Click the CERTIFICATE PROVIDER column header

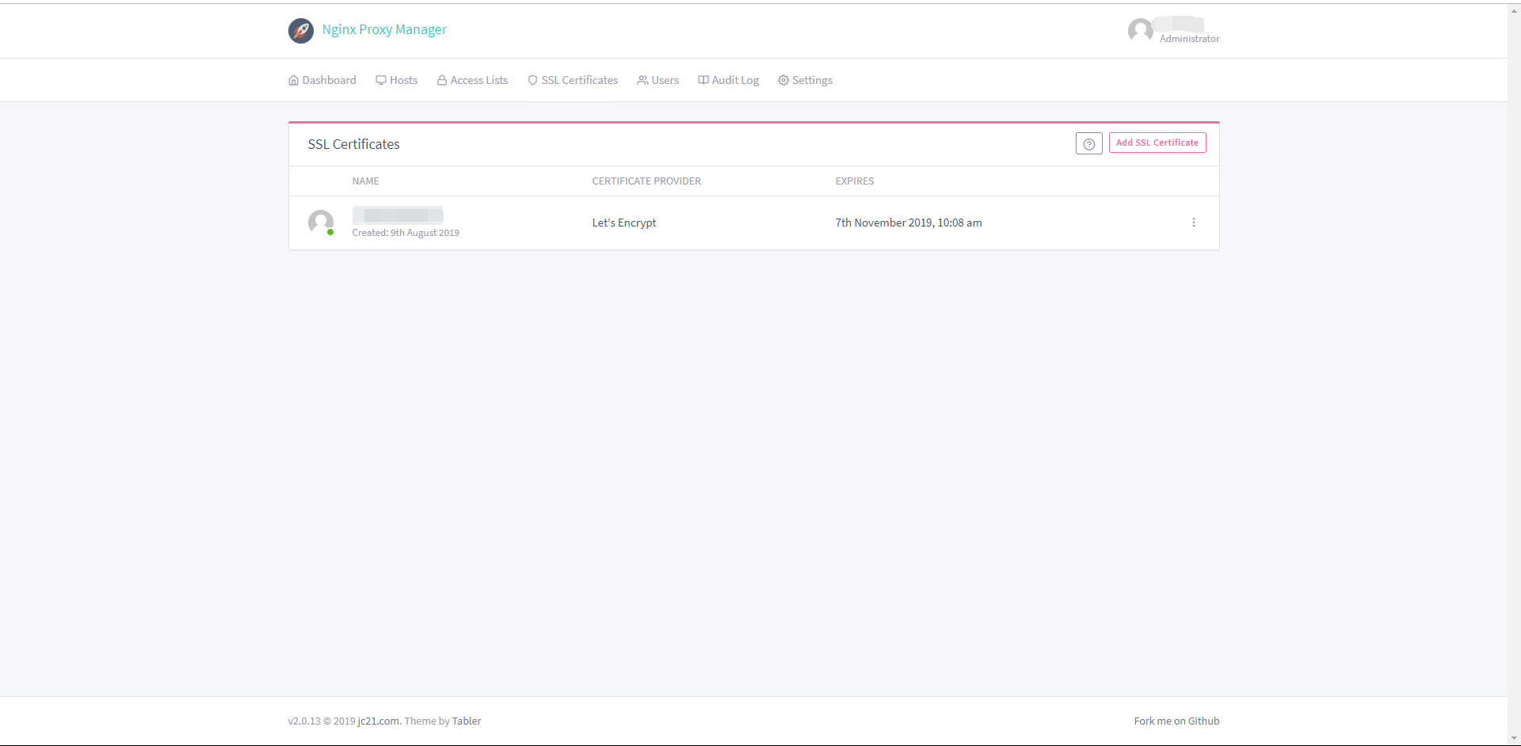pos(646,181)
